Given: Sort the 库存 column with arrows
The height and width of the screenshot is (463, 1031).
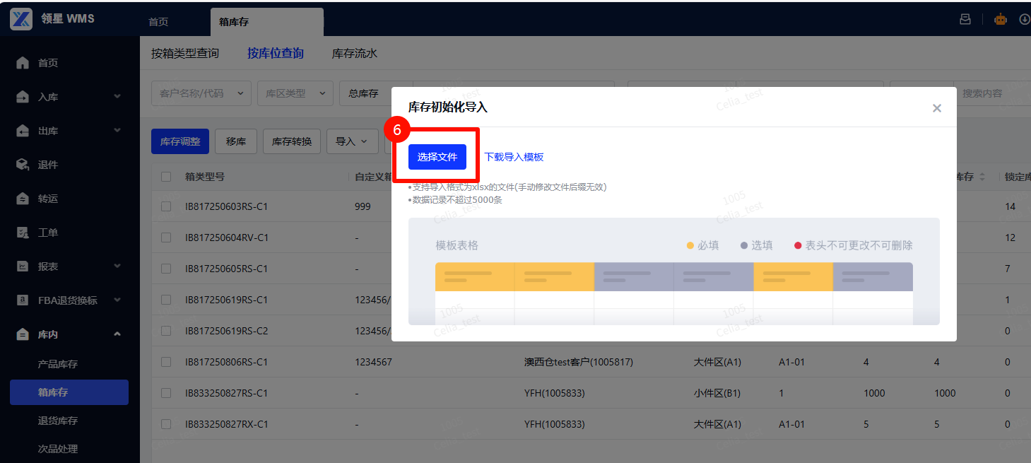Looking at the screenshot, I should (x=982, y=177).
